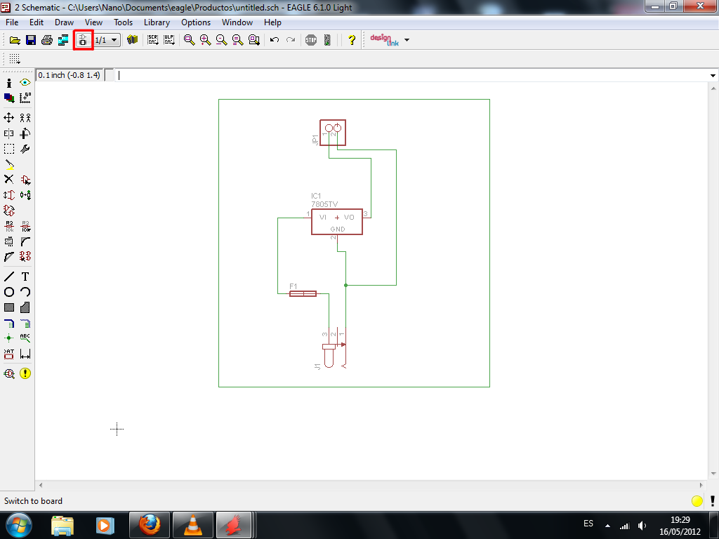Open the Use library books icon

[x=133, y=40]
